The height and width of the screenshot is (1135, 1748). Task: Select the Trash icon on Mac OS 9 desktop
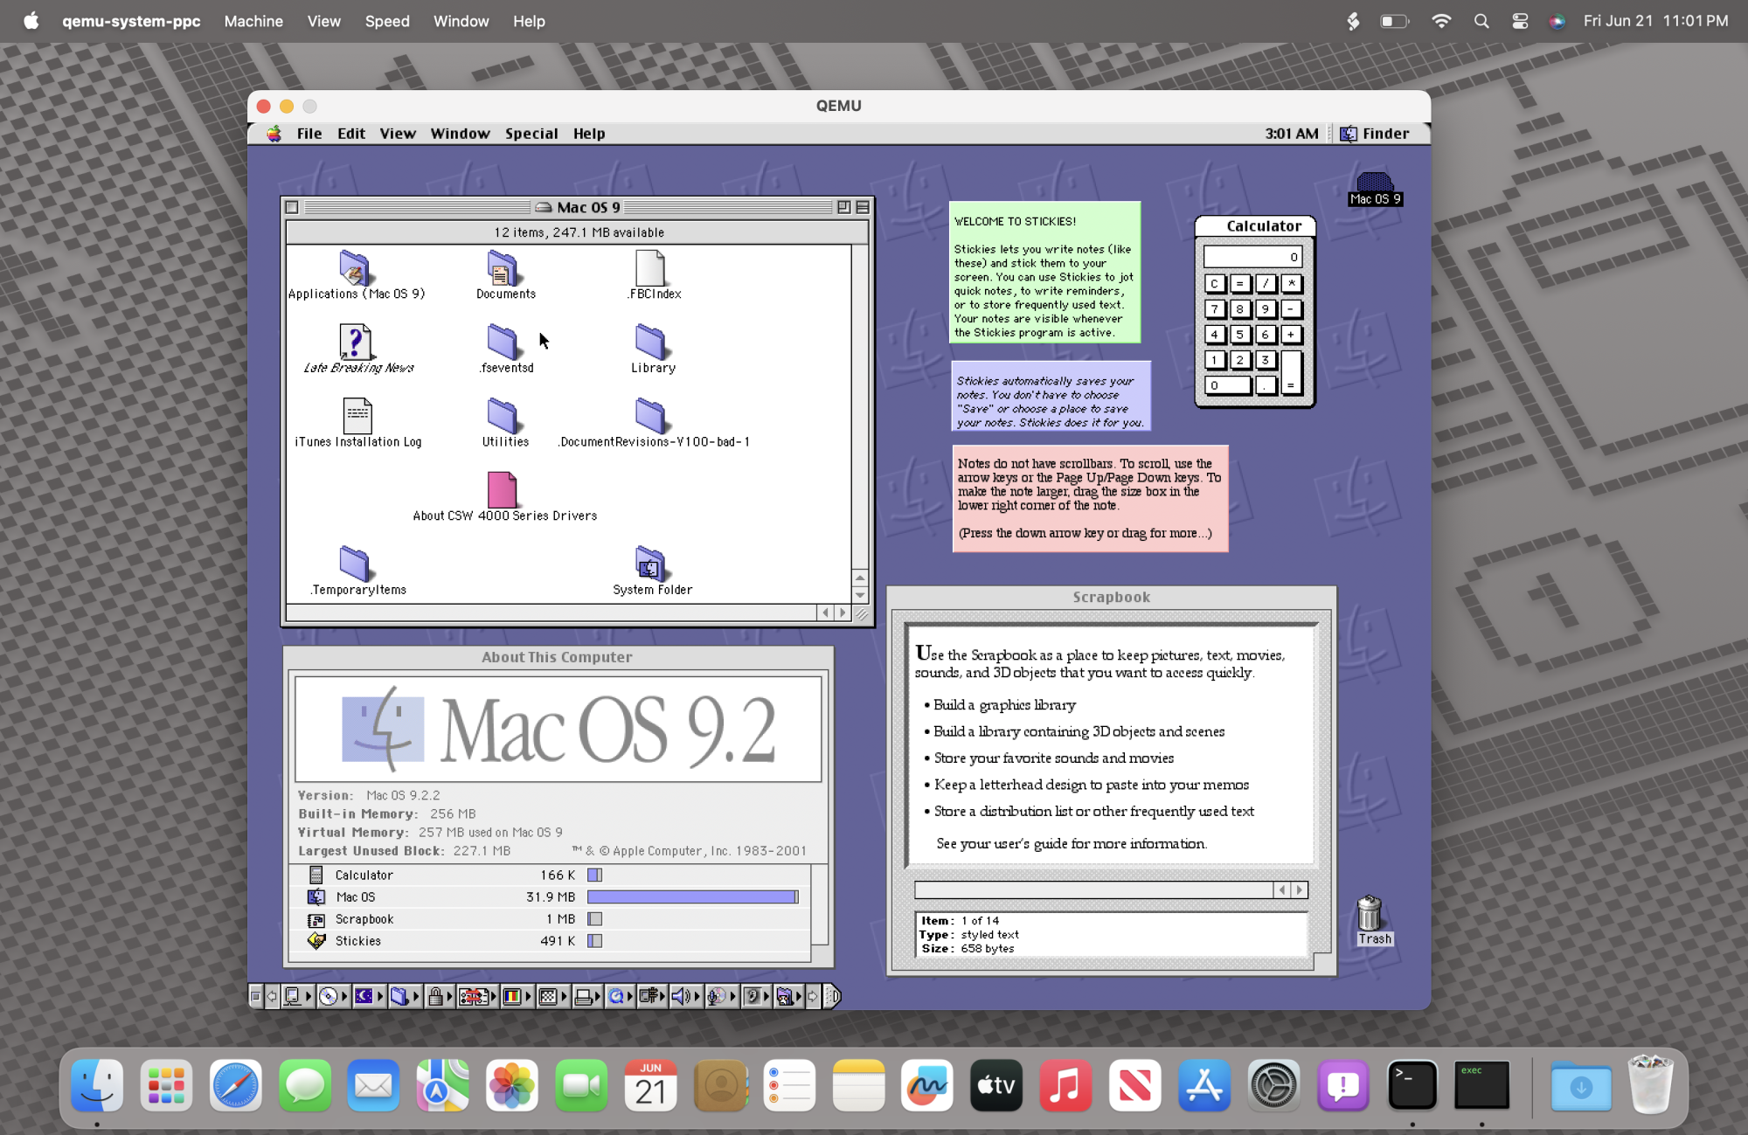pyautogui.click(x=1370, y=914)
